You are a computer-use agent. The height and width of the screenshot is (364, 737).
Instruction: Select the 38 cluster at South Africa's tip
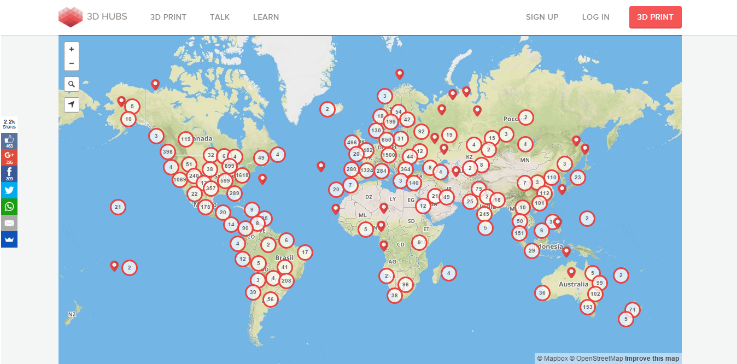click(394, 296)
